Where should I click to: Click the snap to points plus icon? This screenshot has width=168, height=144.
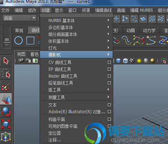(x=116, y=19)
